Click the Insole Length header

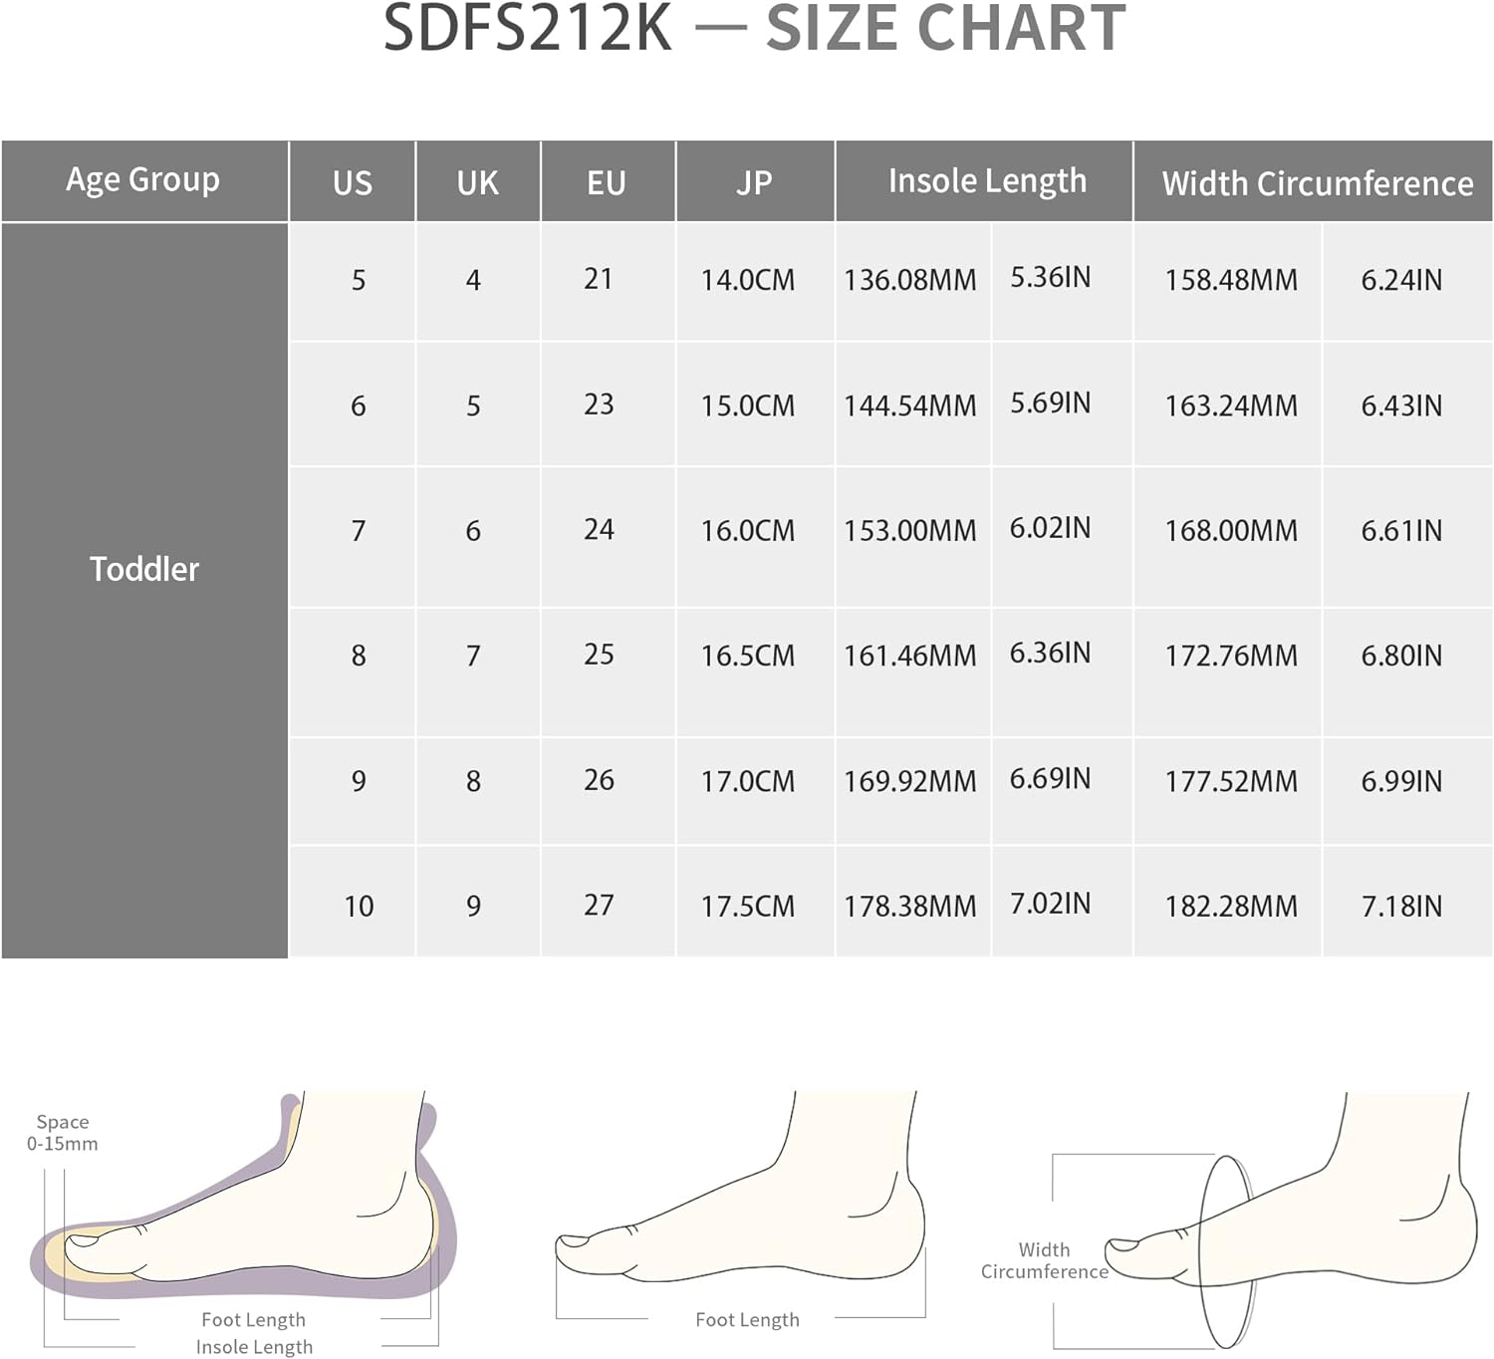[x=984, y=181]
